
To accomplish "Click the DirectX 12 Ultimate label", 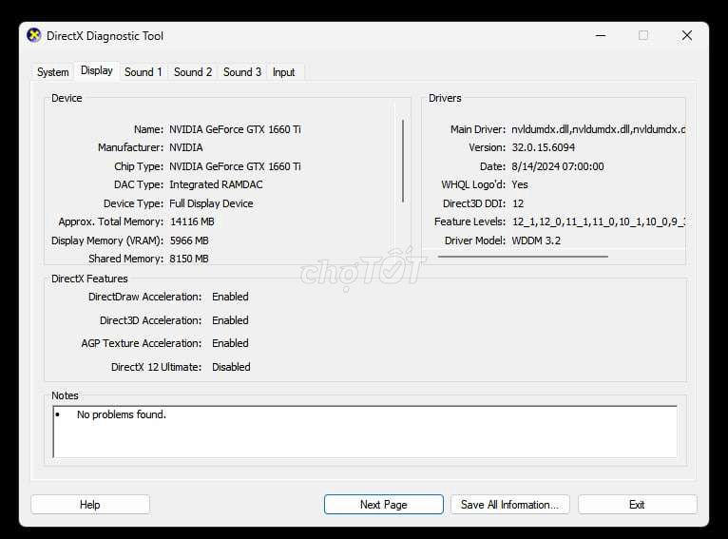I will [157, 367].
